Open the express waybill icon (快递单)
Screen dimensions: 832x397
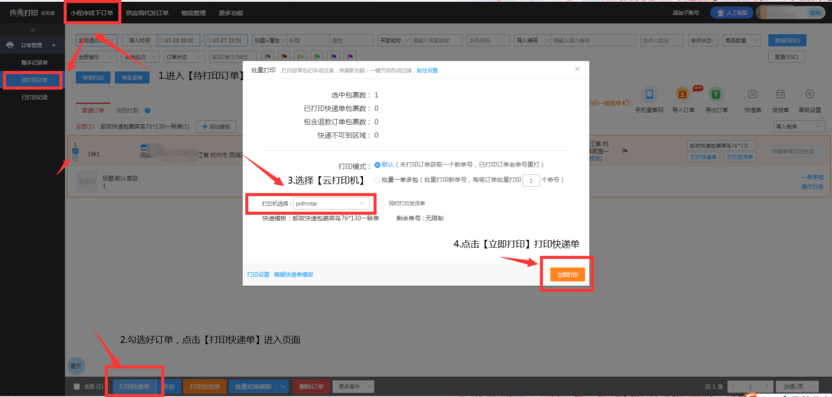753,94
